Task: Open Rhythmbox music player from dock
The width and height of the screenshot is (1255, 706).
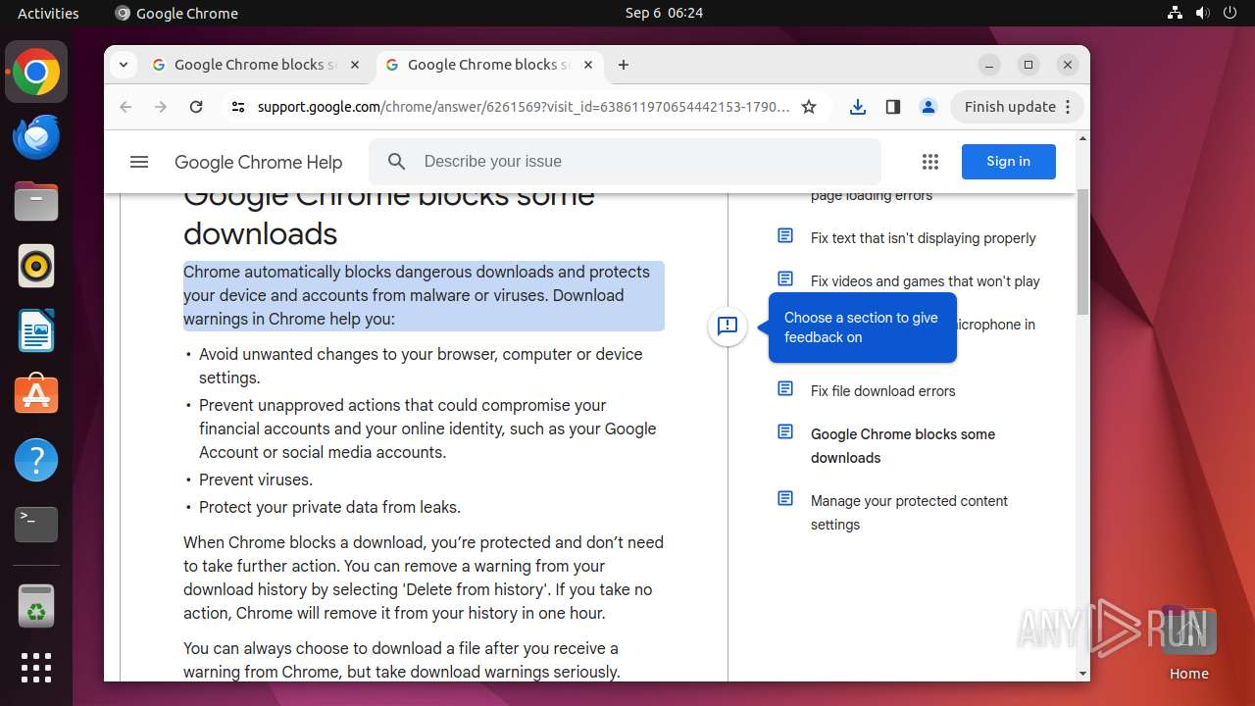Action: pyautogui.click(x=36, y=266)
